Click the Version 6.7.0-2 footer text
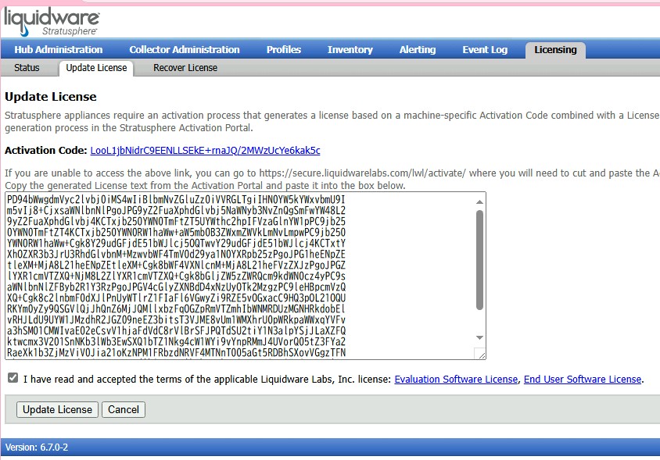The image size is (660, 460). point(37,447)
